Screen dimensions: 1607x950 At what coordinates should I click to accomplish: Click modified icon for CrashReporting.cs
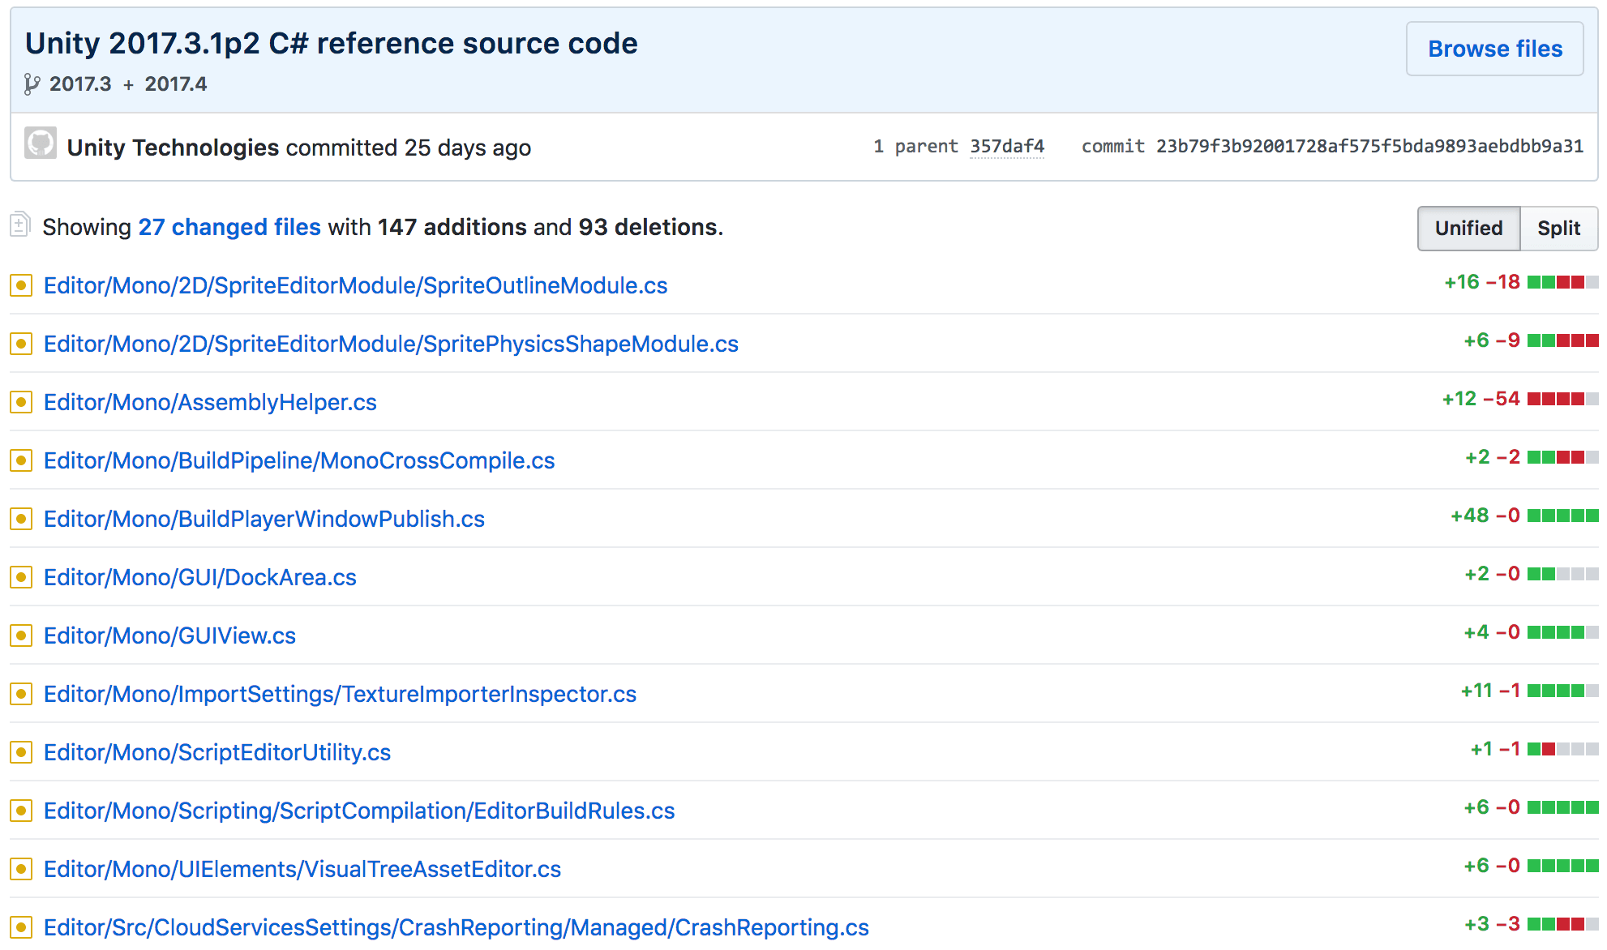(x=21, y=927)
